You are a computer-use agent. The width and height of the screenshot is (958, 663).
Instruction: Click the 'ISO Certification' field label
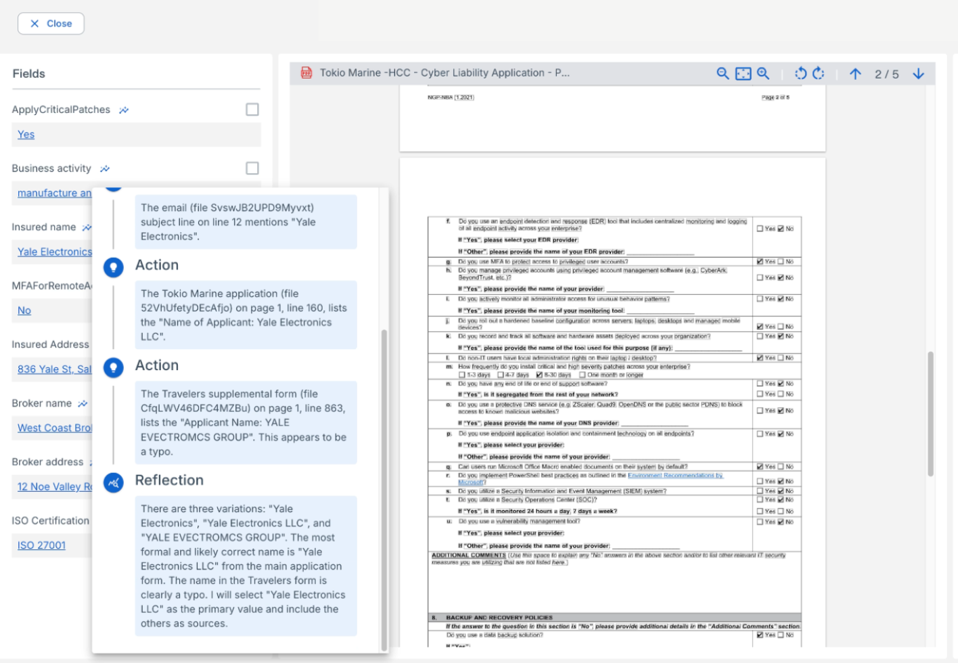click(50, 521)
